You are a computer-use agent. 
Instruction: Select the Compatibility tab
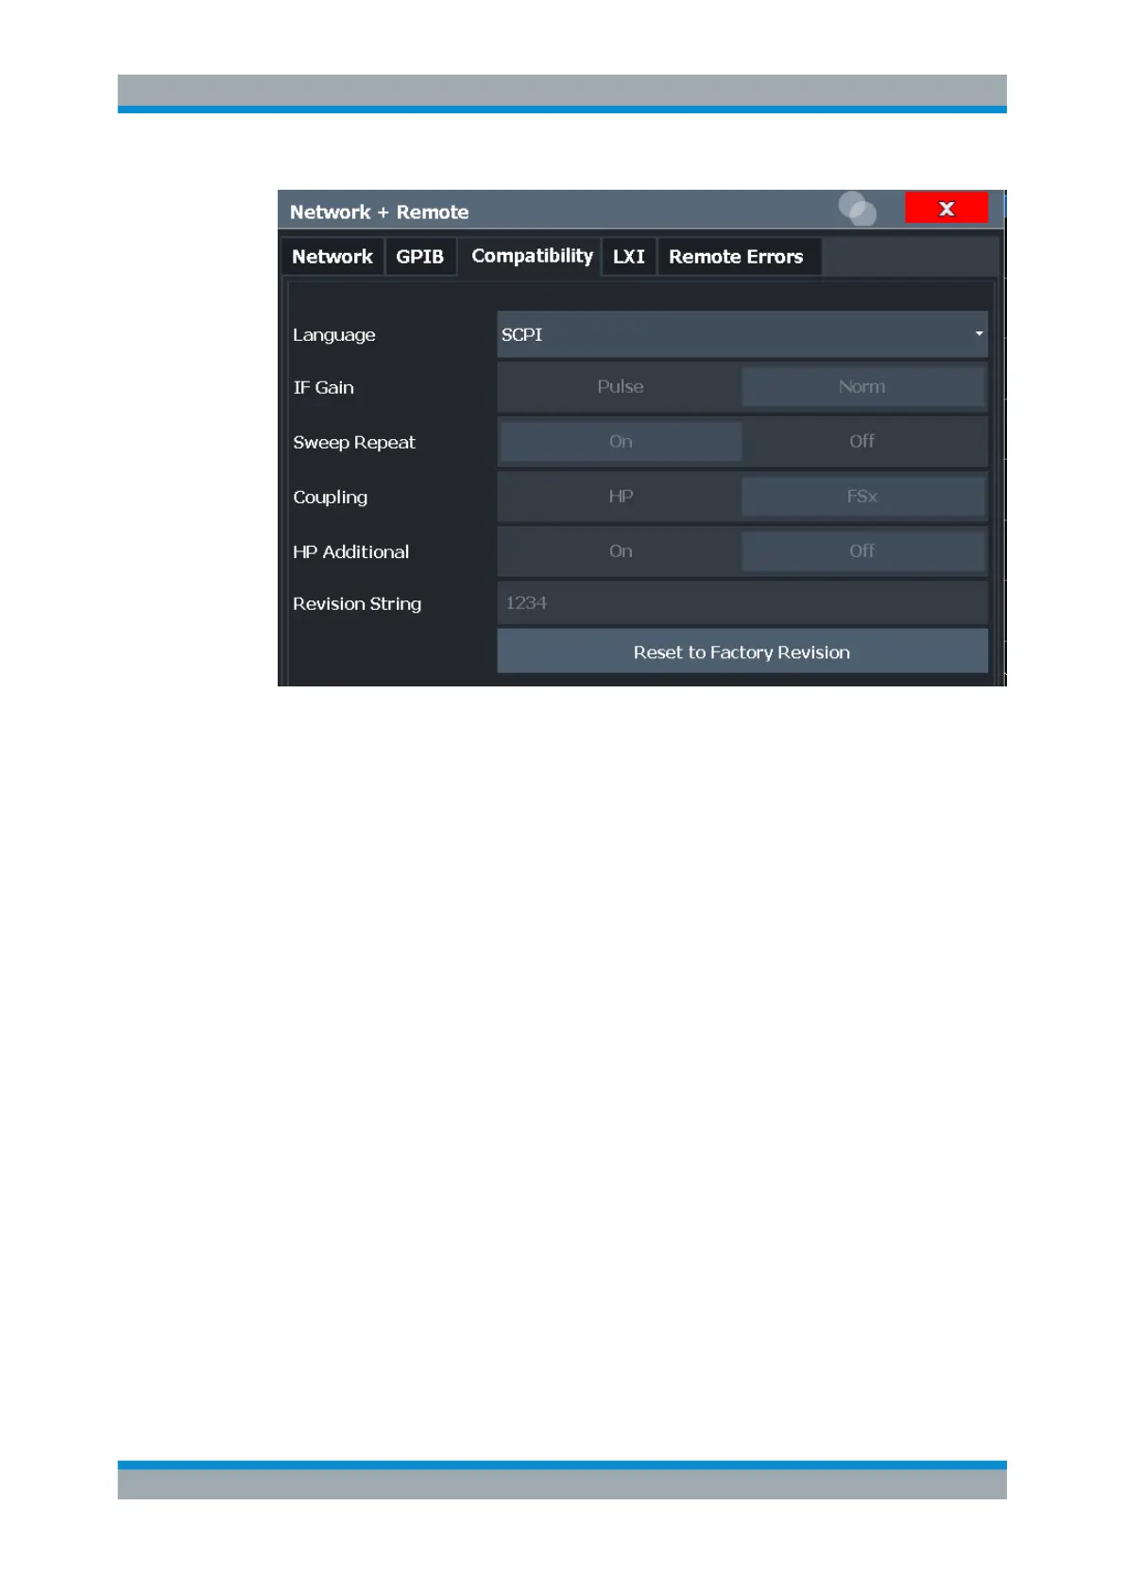point(531,256)
